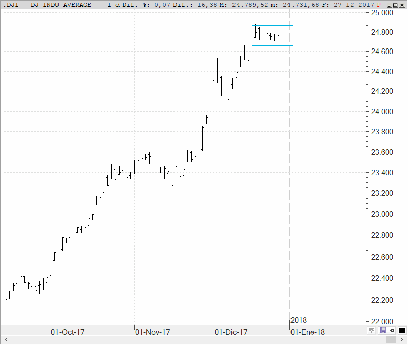408x345 pixels.
Task: Click the horizontal scrollbar thumb
Action: coord(391,340)
